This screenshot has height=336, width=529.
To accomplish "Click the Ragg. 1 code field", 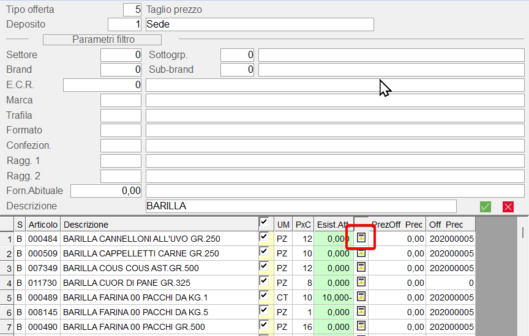I will (x=121, y=161).
